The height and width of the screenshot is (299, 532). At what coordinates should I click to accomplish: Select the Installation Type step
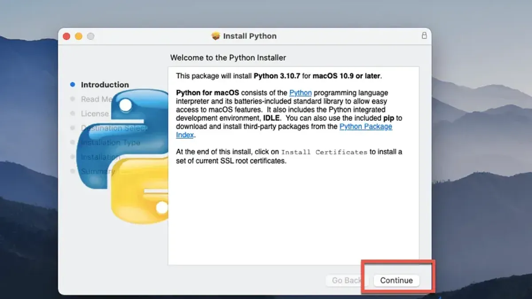(x=110, y=142)
